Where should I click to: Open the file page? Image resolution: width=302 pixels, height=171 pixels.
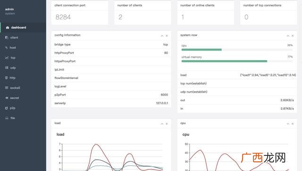pyautogui.click(x=23, y=118)
